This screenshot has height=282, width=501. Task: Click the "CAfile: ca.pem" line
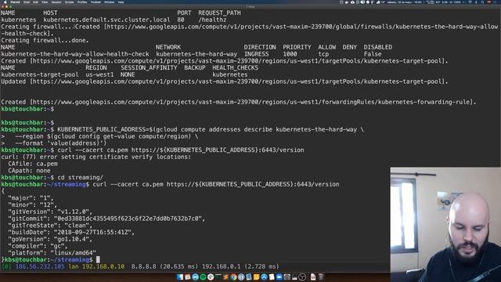tap(33, 164)
